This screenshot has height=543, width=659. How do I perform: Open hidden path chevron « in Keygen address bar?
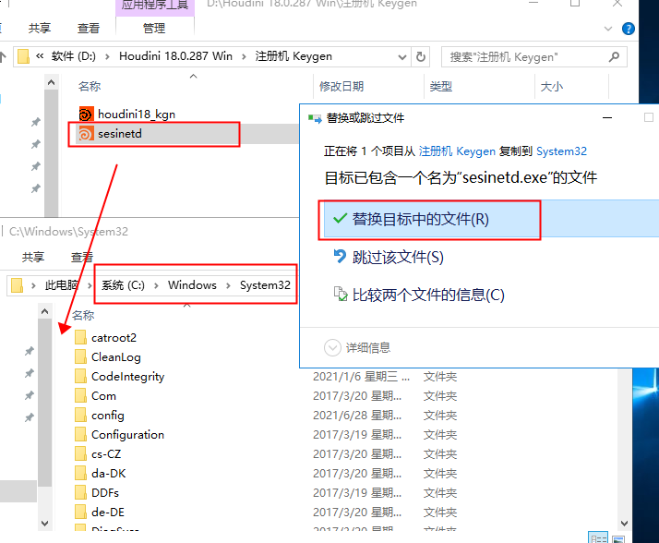point(40,56)
